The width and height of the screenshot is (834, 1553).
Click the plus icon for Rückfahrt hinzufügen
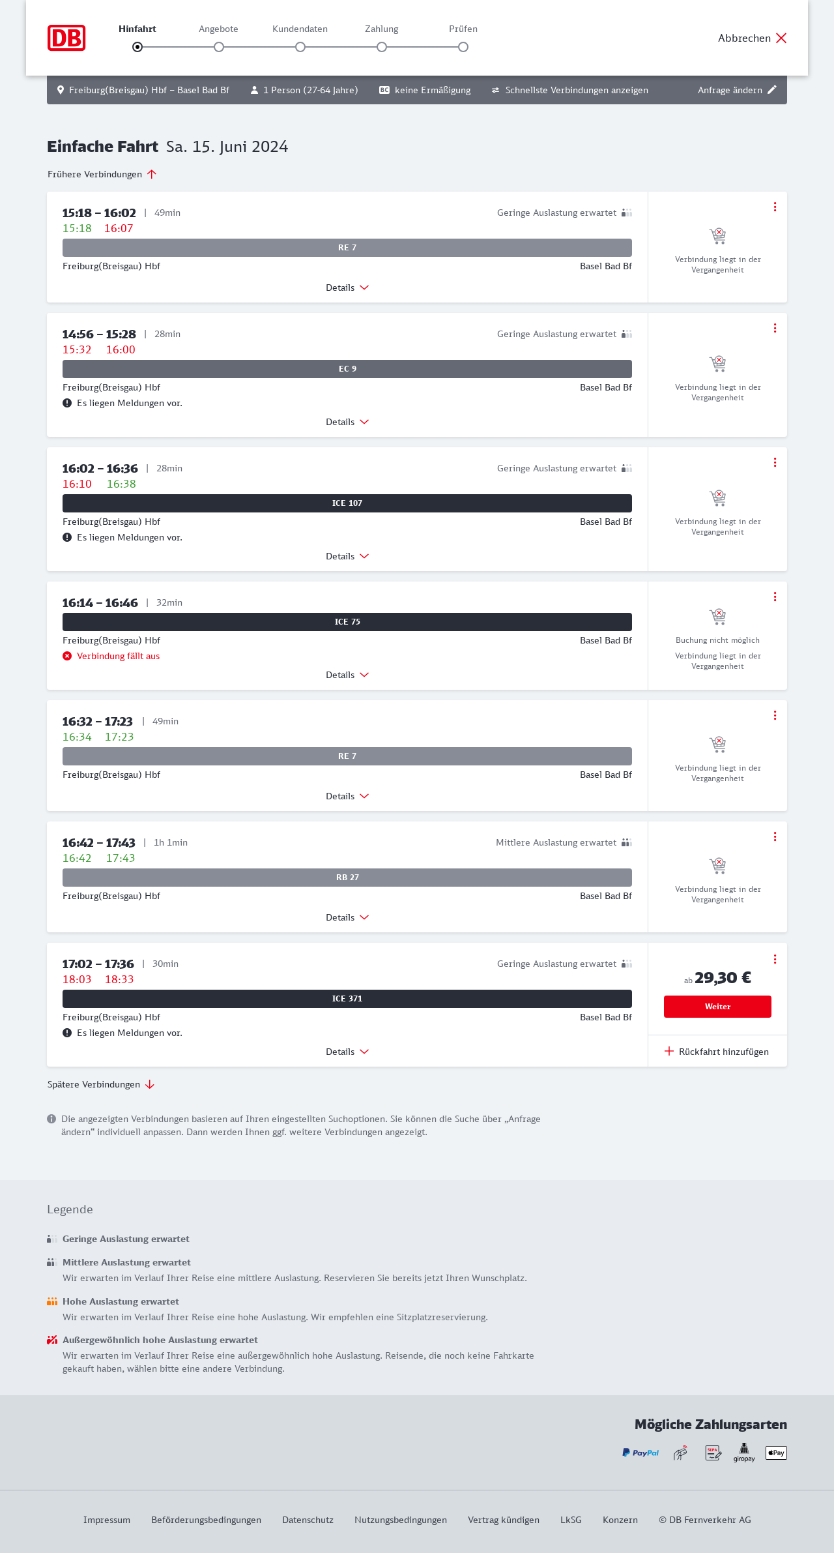click(x=669, y=1051)
